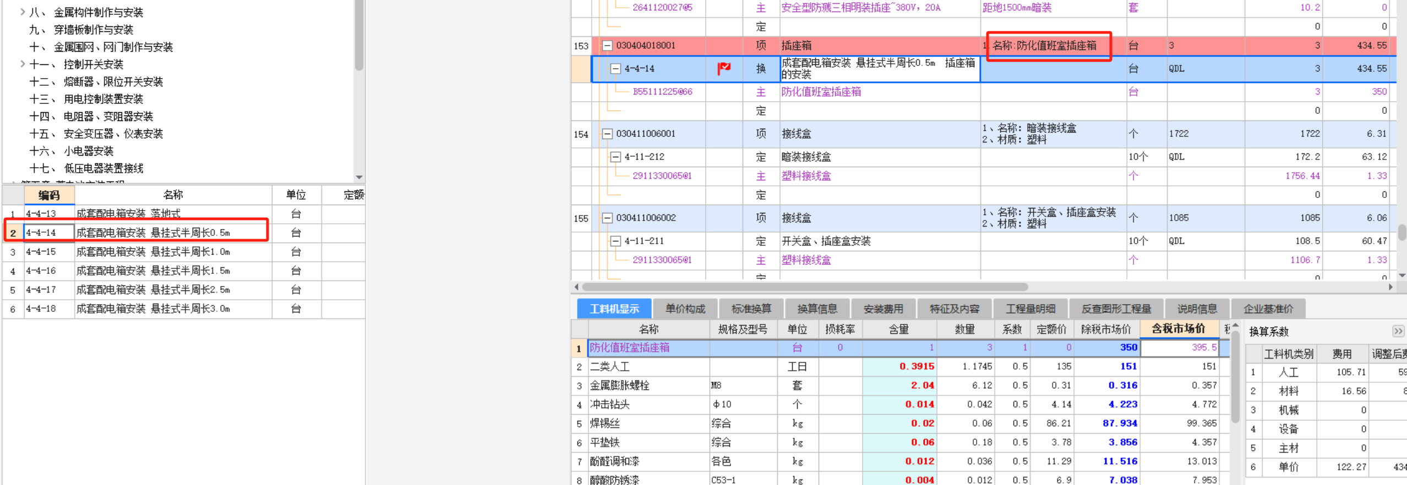
Task: Click the horizontal scrollbar under bill table
Action: click(804, 287)
